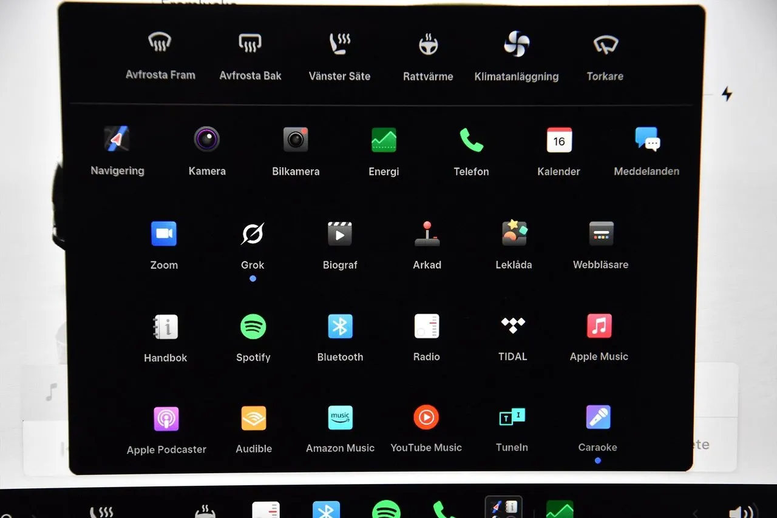
Task: Select Spotify in the bottom dock
Action: click(386, 510)
